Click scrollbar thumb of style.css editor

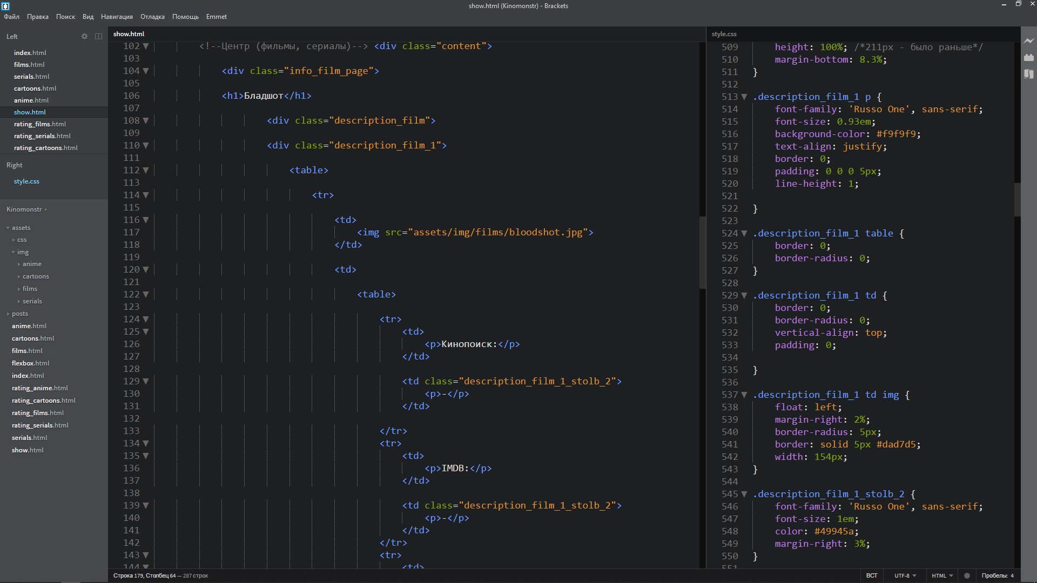(1018, 200)
